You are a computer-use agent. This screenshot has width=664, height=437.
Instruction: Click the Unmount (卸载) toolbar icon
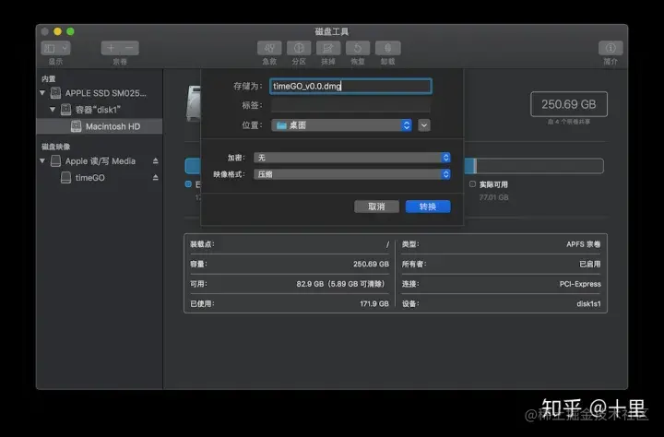coord(387,48)
